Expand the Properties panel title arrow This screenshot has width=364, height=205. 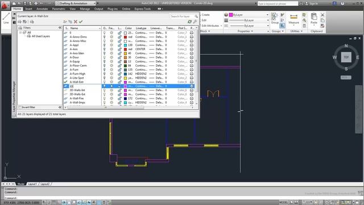click(252, 31)
